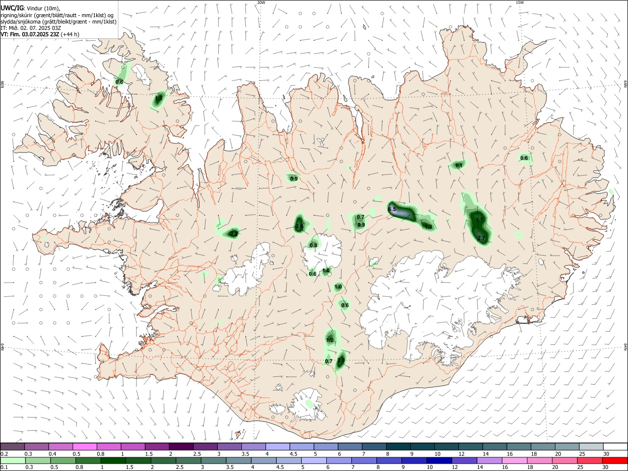
Task: Click the 1.2 precipitation value label
Action: point(330,340)
